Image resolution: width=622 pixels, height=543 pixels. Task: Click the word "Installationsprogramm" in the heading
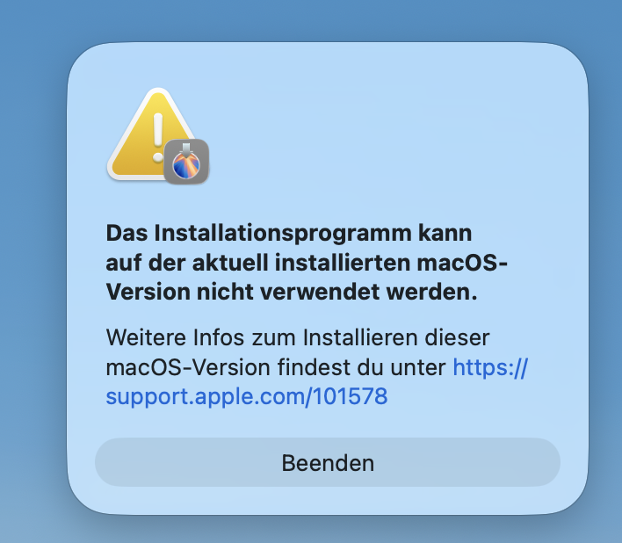pyautogui.click(x=283, y=233)
